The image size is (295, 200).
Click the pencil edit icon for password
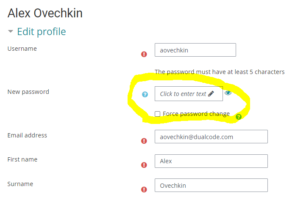coord(211,94)
